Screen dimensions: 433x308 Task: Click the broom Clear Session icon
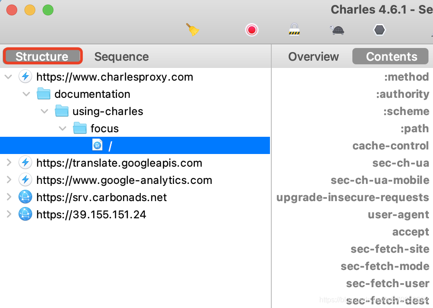192,29
